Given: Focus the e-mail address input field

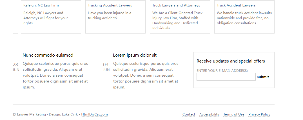Looking at the screenshot, I should coord(226,77).
